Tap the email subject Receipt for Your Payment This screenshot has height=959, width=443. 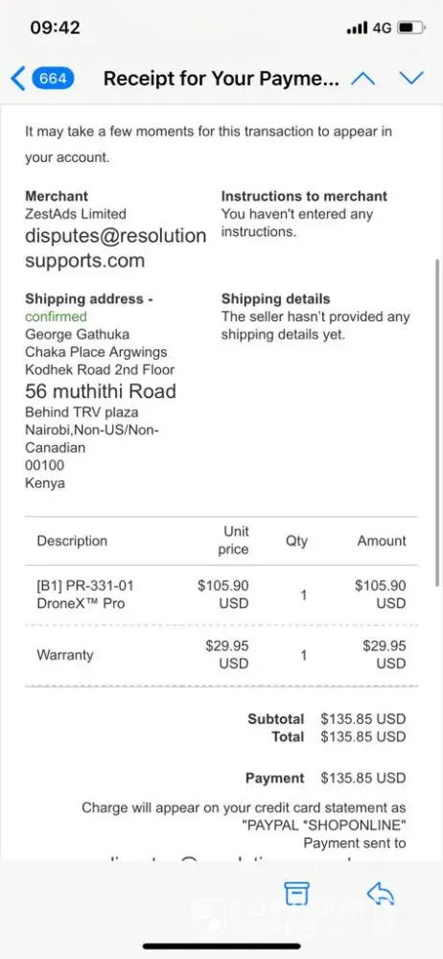click(x=221, y=79)
